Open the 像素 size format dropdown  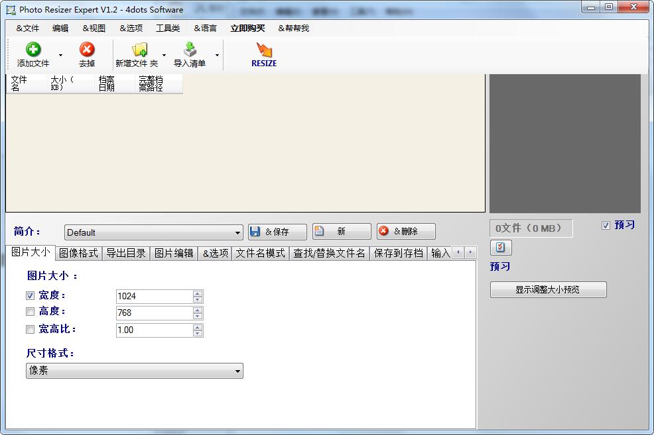tap(134, 371)
